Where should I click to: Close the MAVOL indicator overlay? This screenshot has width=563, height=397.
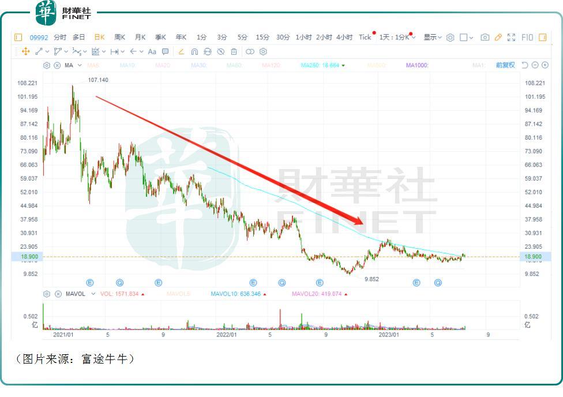(x=58, y=294)
